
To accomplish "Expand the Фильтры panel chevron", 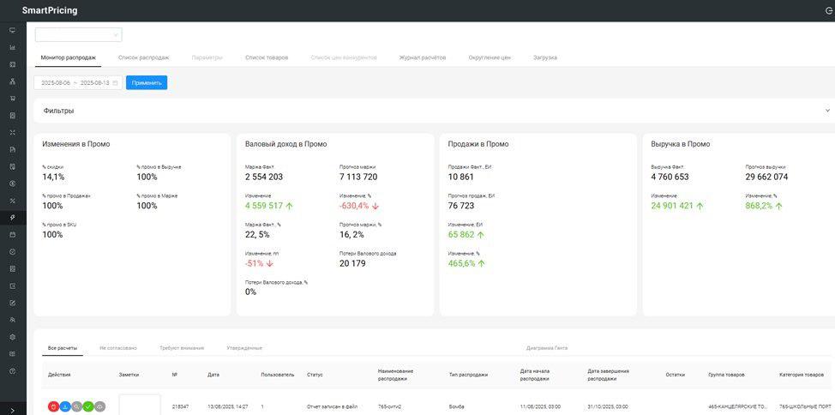I will 827,111.
